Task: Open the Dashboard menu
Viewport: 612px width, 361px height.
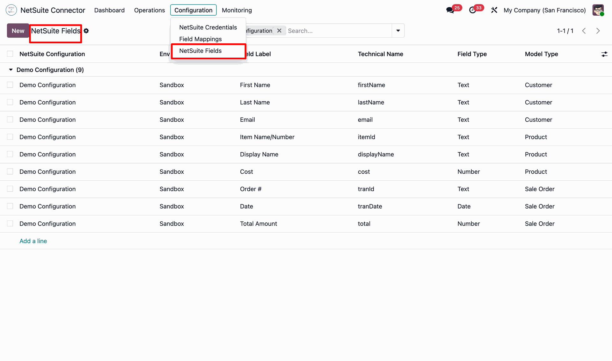Action: coord(109,10)
